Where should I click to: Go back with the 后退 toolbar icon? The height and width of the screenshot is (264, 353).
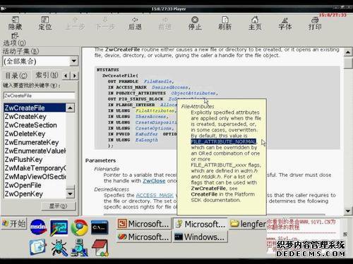[135, 23]
